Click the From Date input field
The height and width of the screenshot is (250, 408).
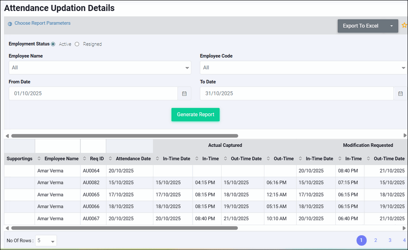[x=93, y=93]
